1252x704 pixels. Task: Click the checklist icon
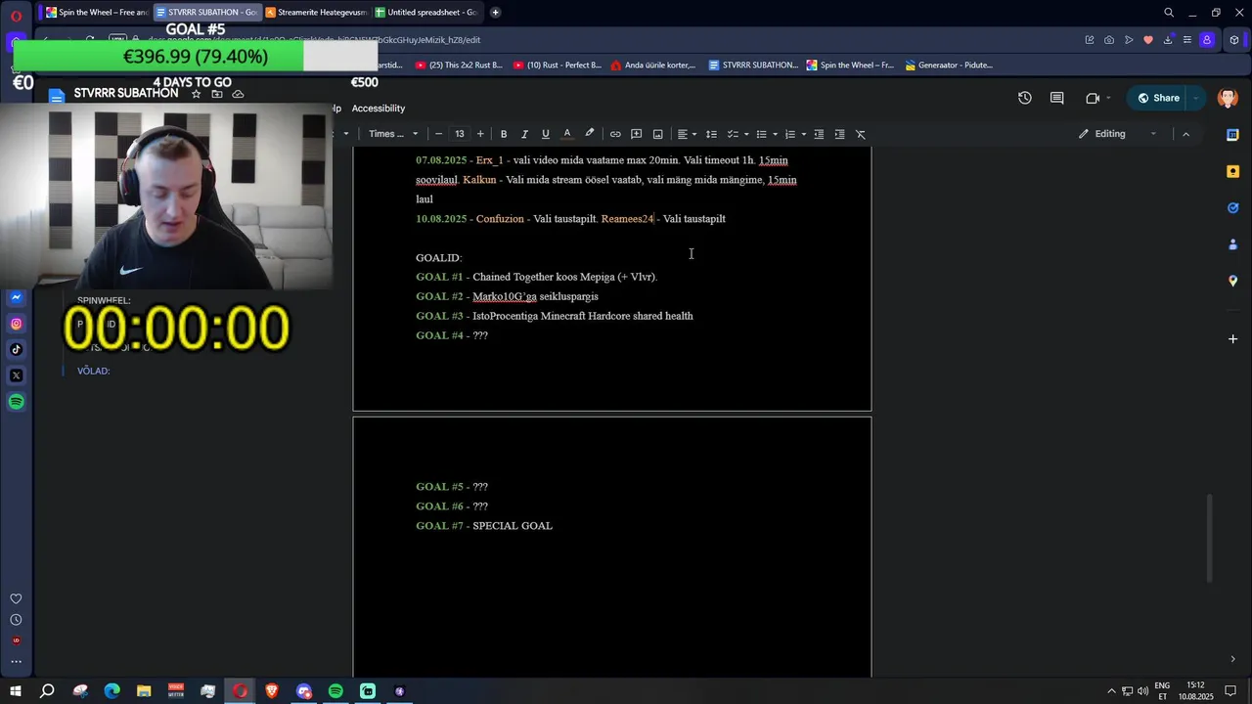(x=733, y=134)
